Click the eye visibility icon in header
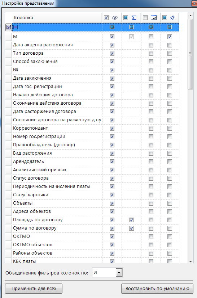Screen dimensions: 197x298 [115, 18]
